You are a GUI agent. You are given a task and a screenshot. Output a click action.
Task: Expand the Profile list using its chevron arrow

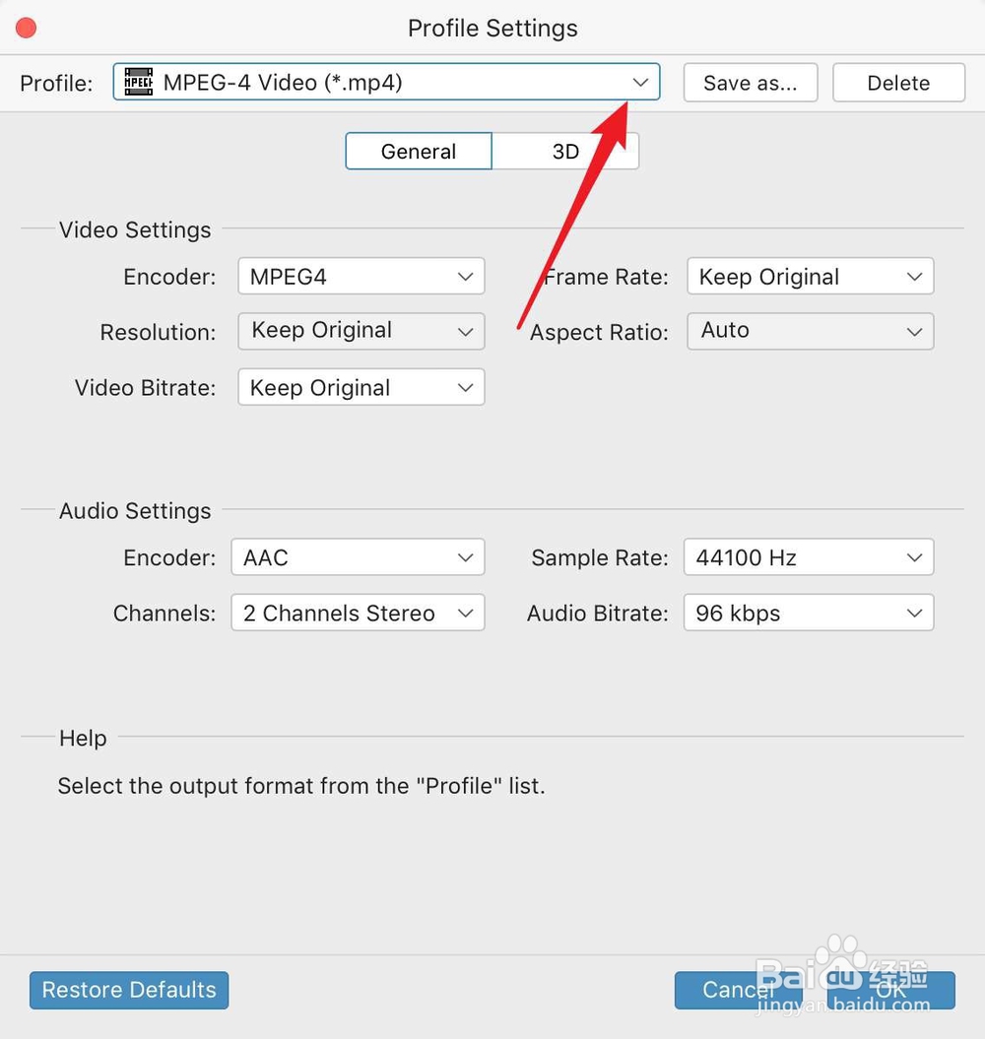click(641, 83)
